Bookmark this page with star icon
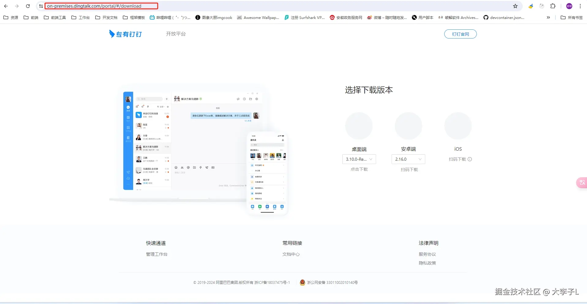The image size is (587, 304). (515, 6)
